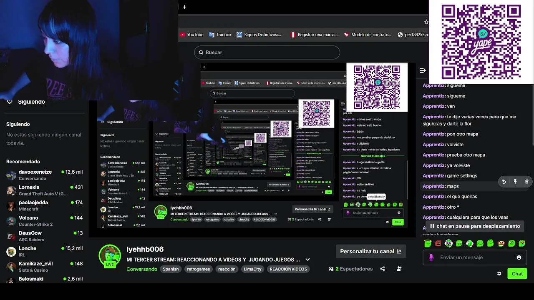The height and width of the screenshot is (300, 534).
Task: Click the external-link icon in Personaliza tu canal
Action: [399, 251]
